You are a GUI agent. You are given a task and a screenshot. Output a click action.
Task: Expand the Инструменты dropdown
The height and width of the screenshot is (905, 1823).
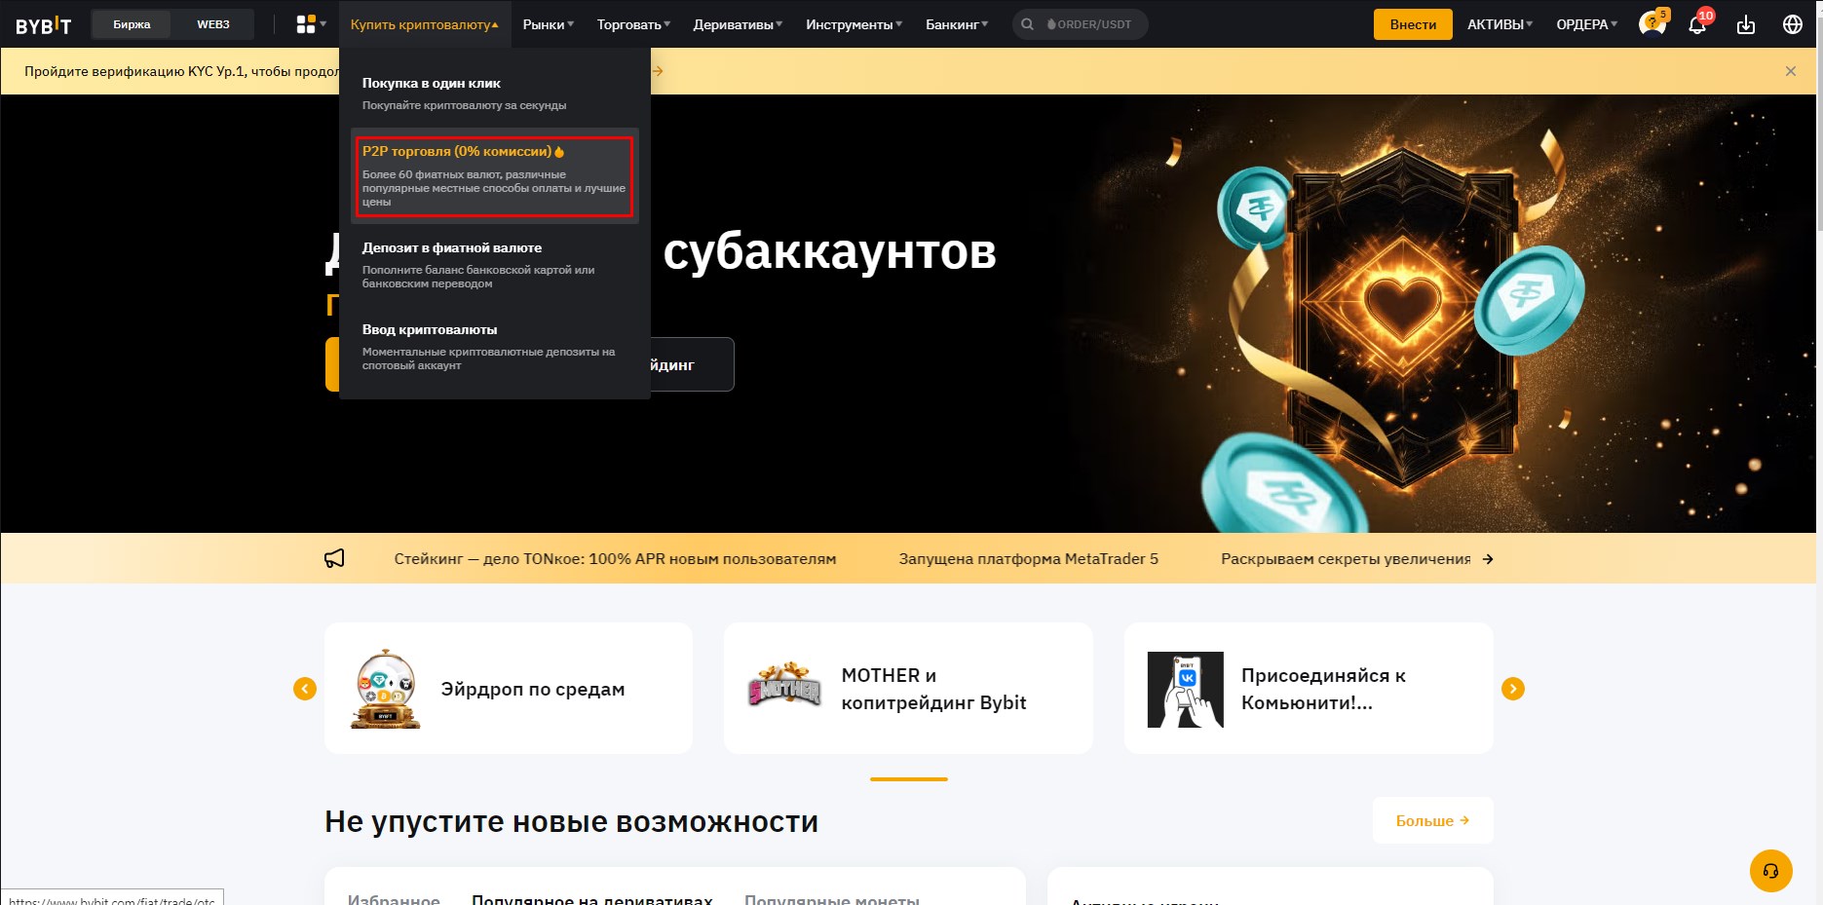click(x=854, y=24)
